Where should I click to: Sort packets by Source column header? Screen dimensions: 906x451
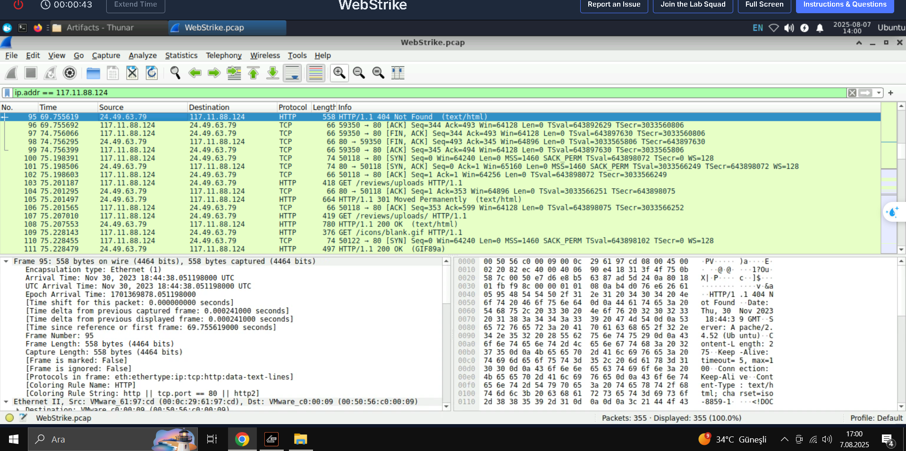pyautogui.click(x=143, y=107)
